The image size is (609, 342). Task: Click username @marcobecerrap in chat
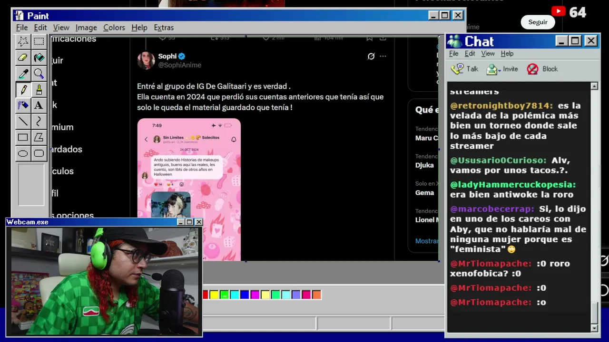tap(492, 209)
